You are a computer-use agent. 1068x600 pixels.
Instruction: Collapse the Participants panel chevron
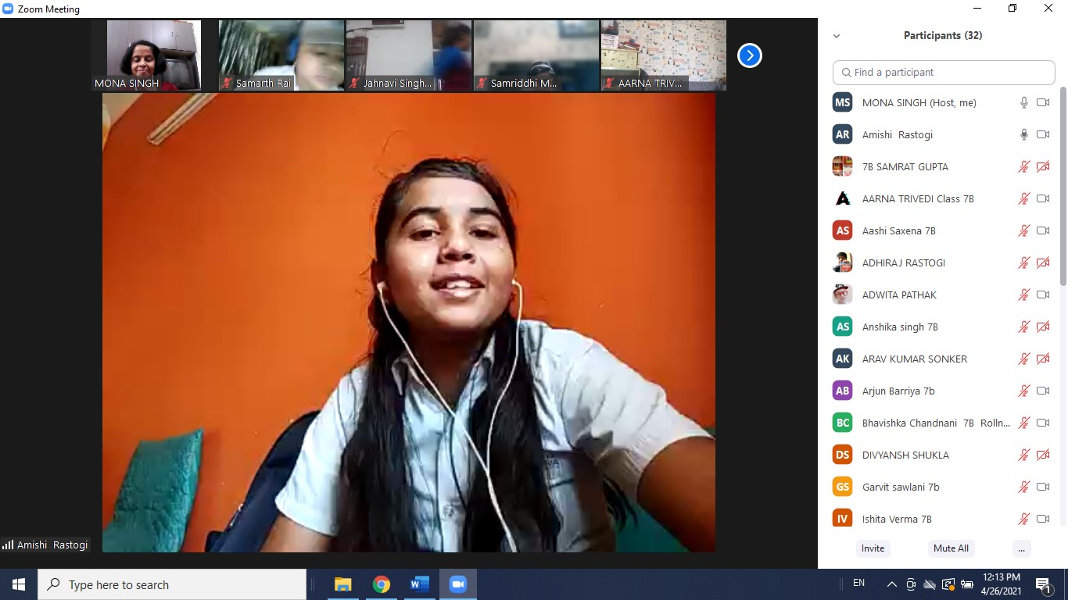point(837,36)
